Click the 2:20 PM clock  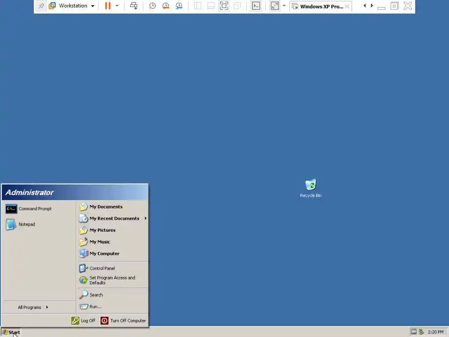tap(435, 332)
